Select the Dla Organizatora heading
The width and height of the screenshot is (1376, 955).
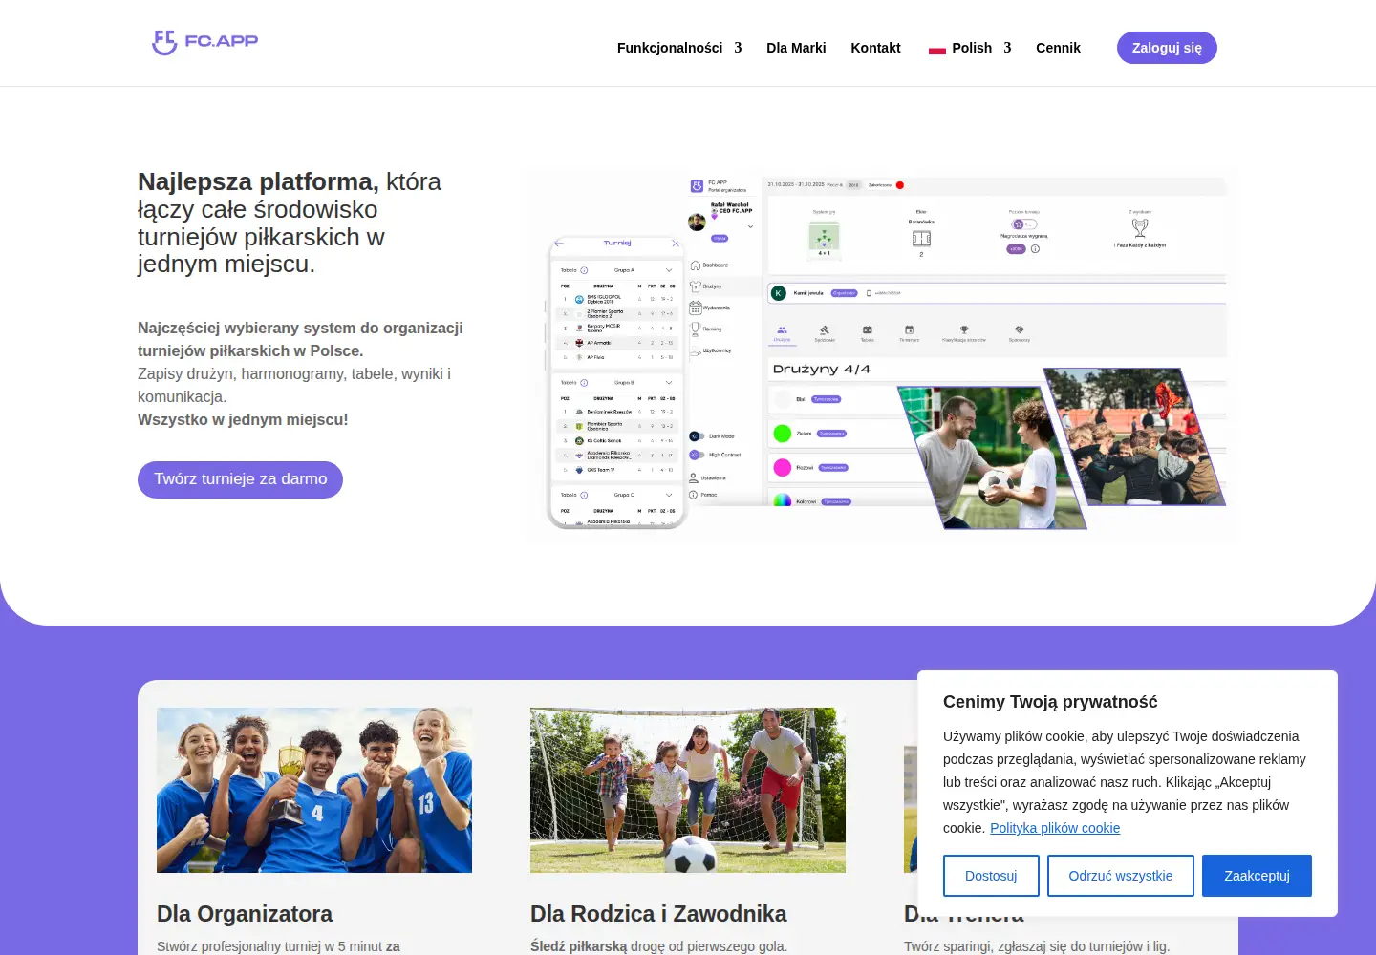pyautogui.click(x=245, y=914)
